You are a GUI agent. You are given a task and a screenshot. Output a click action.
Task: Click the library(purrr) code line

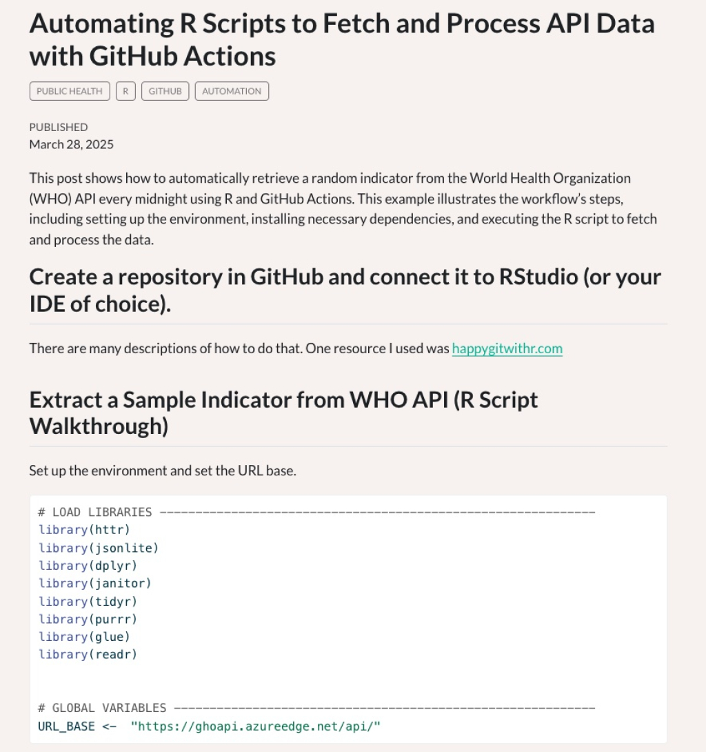click(88, 619)
